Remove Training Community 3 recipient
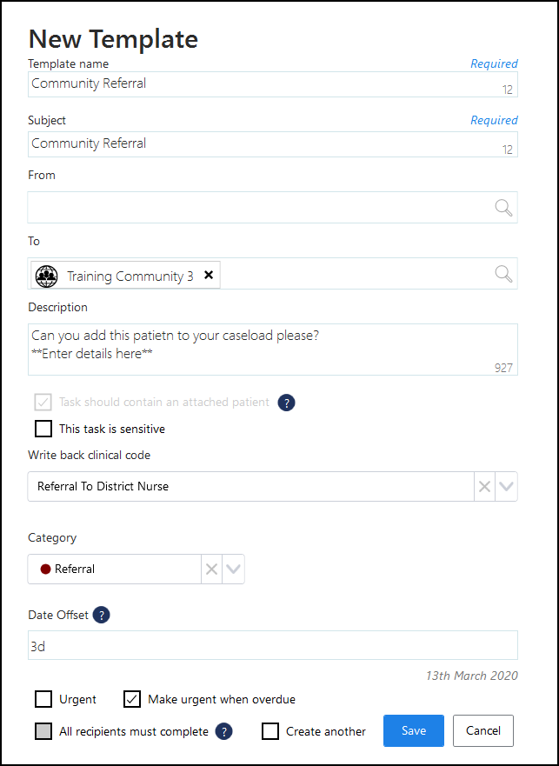 (x=208, y=276)
